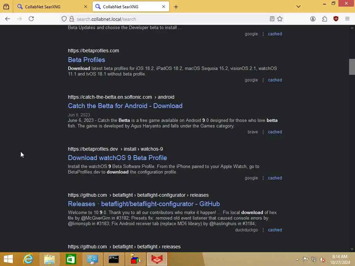Click the github.com betaflight releases URL
Screen dimensions: 355x266
[x=124, y=247]
